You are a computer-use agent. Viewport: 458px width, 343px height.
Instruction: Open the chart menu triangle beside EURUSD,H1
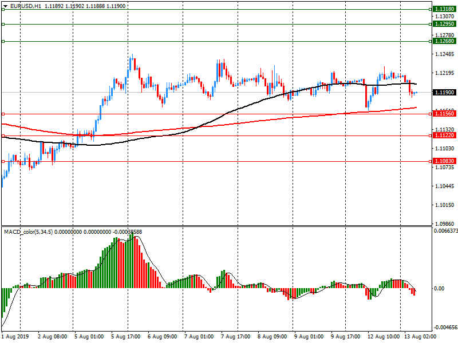point(5,6)
